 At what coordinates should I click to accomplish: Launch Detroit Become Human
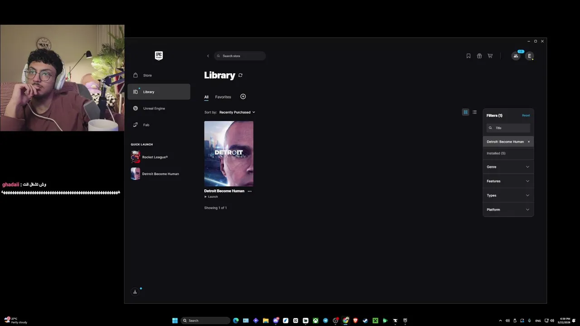[211, 197]
